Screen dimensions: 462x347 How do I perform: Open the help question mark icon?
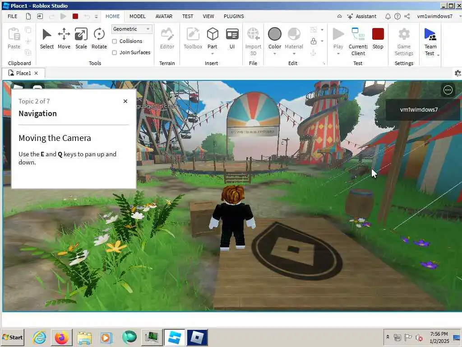tap(397, 17)
